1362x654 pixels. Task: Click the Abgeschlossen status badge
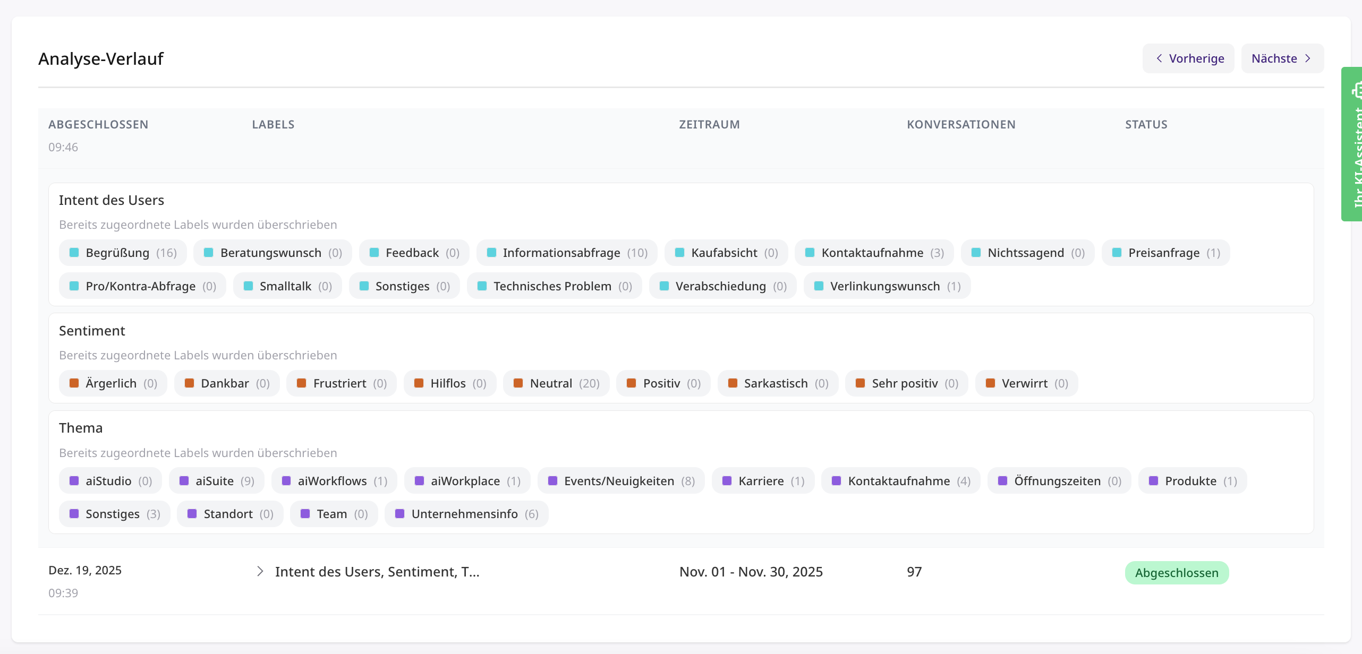pos(1177,573)
